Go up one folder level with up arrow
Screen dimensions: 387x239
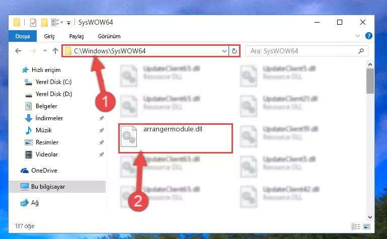click(x=55, y=51)
